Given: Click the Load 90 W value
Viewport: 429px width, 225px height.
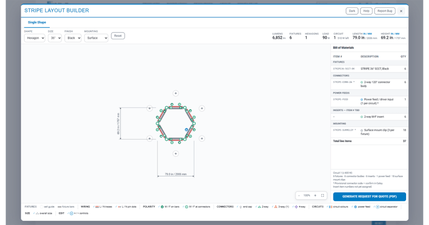Looking at the screenshot, I should (326, 38).
